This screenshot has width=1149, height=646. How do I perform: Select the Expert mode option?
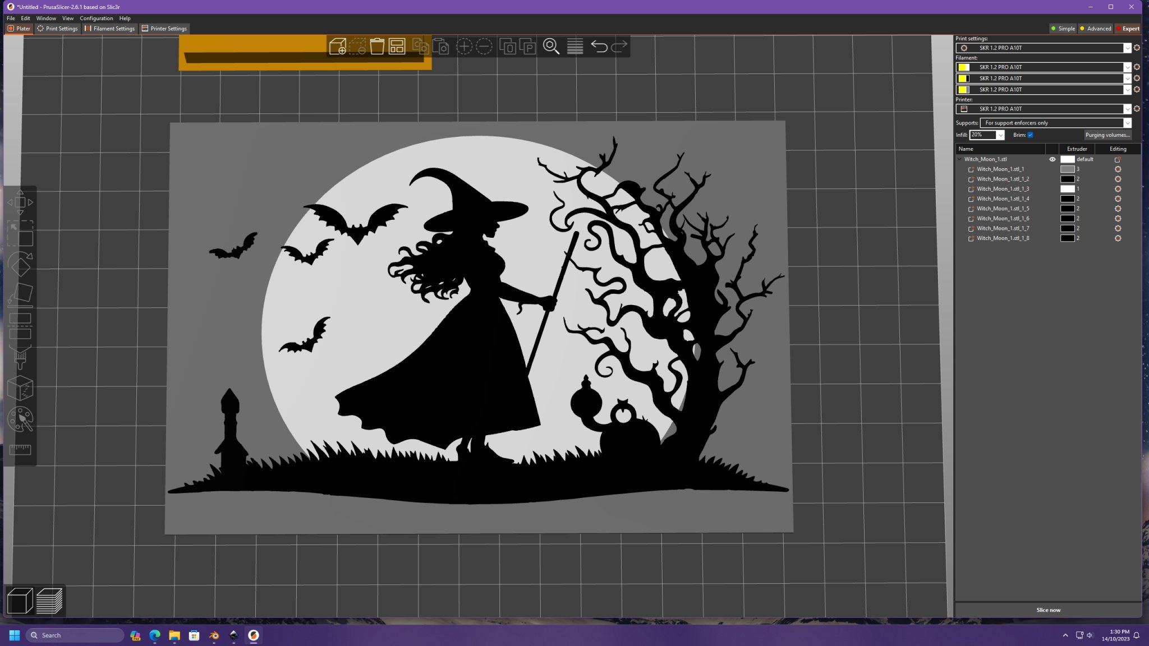(x=1128, y=29)
